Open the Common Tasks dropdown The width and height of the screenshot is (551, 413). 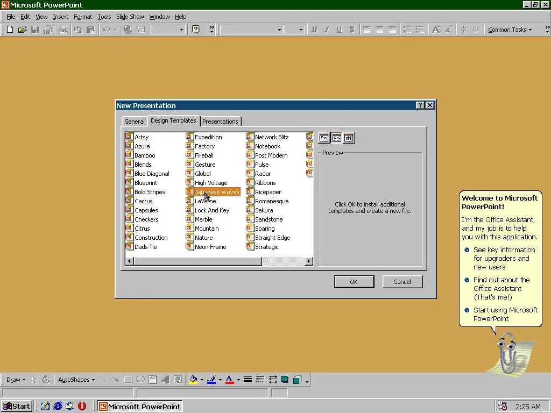click(510, 30)
